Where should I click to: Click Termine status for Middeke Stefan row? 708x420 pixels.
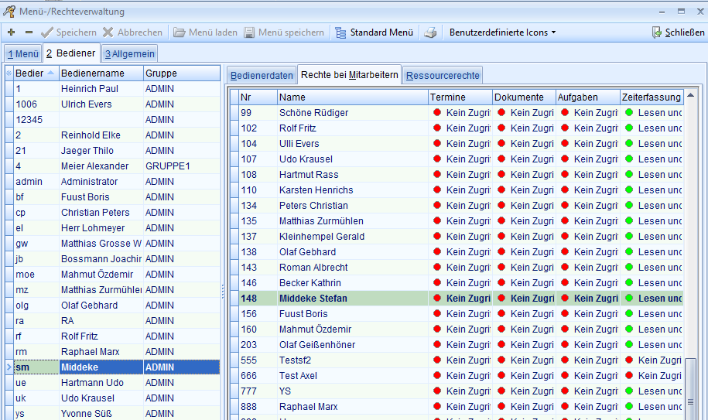click(460, 299)
